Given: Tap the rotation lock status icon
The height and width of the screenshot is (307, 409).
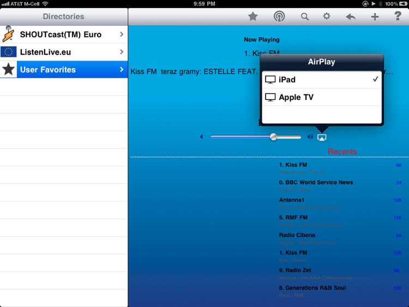Looking at the screenshot, I should [x=365, y=4].
